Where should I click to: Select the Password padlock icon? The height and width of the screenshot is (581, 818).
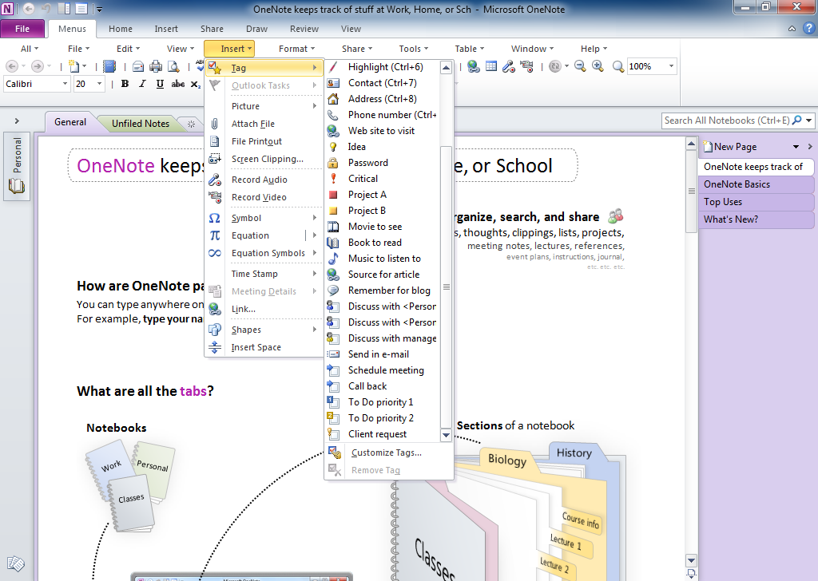(333, 163)
